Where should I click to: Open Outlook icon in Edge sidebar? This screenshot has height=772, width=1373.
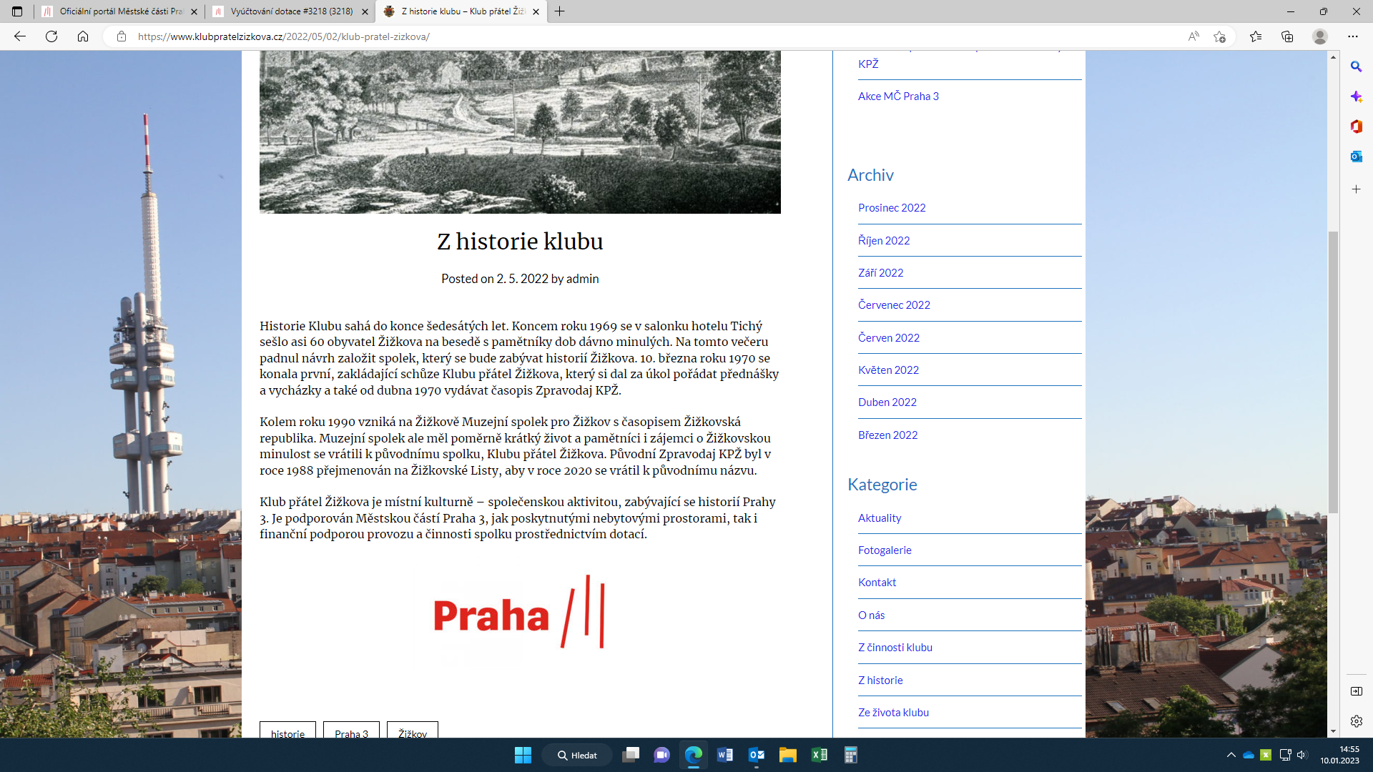[x=1356, y=157]
